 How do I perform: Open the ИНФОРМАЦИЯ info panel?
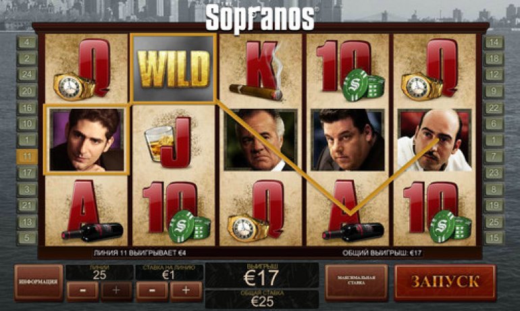(38, 282)
